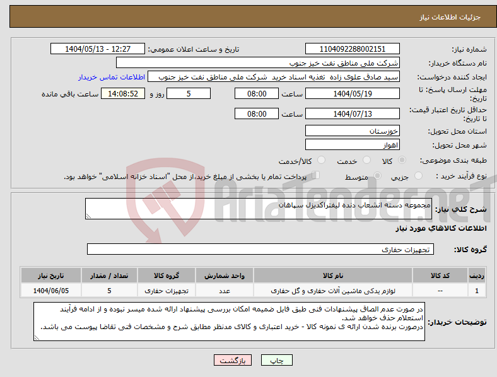Image resolution: width=497 pixels, height=377 pixels.
Task: Click the announcement date field 1404/05/13 - 12:27
Action: (98, 49)
